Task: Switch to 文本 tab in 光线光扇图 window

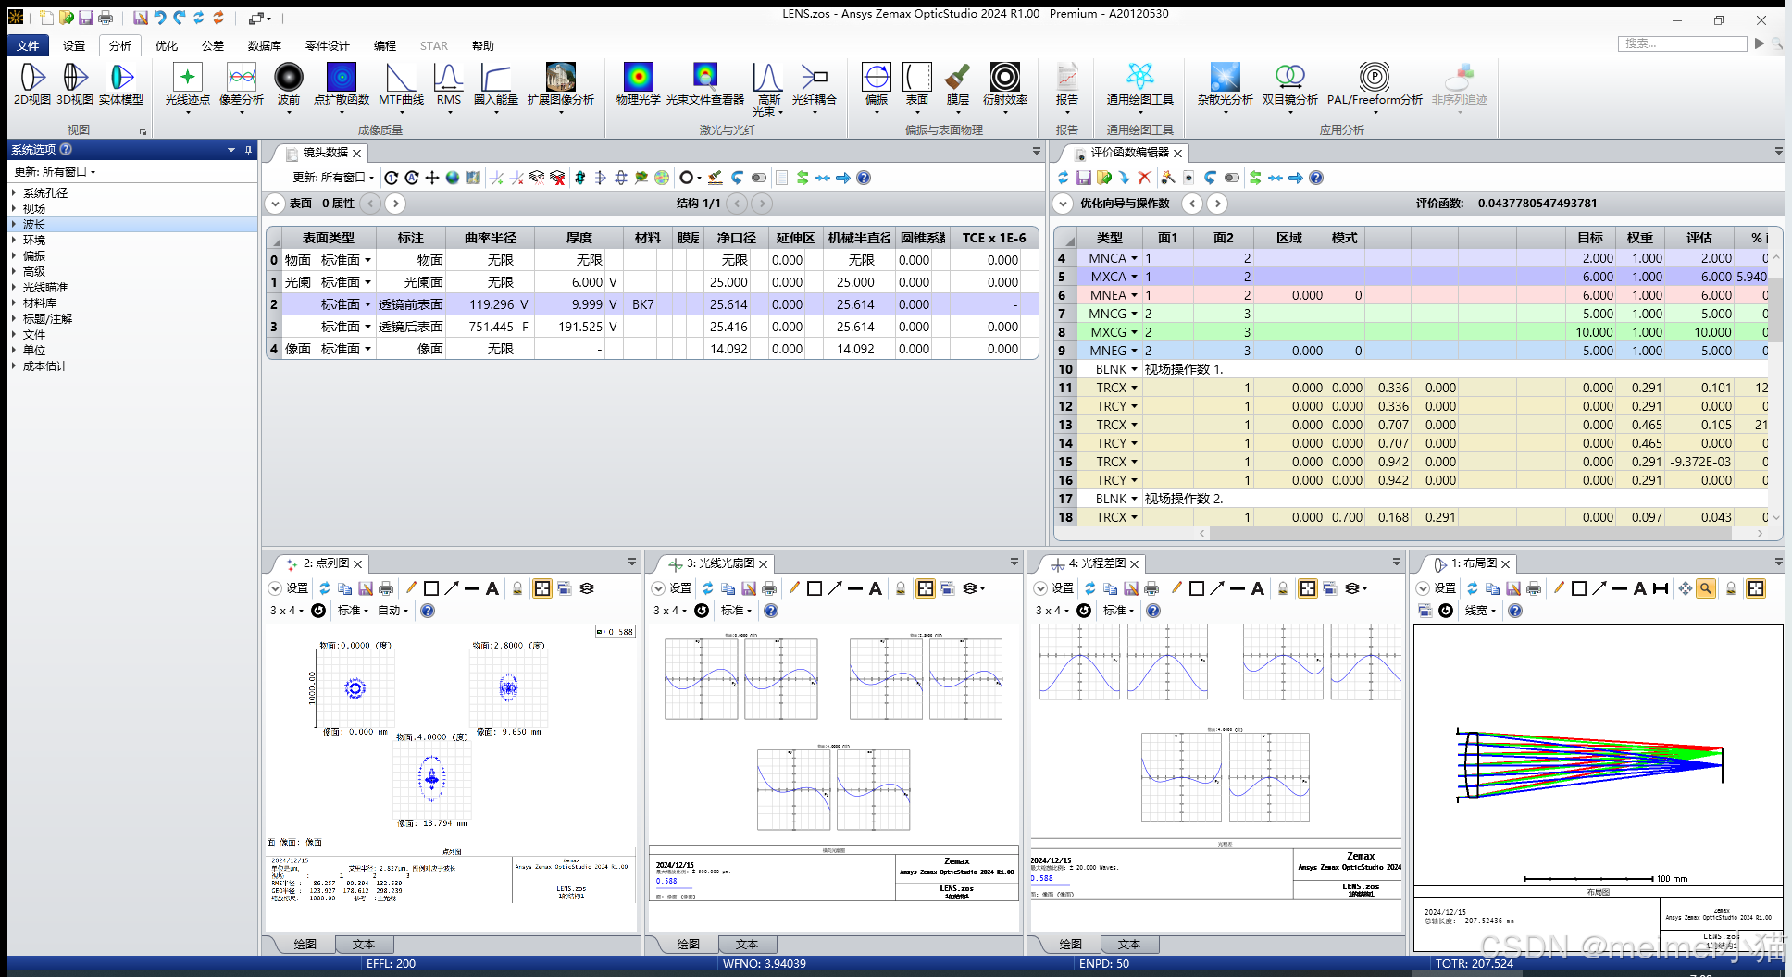Action: click(x=747, y=945)
